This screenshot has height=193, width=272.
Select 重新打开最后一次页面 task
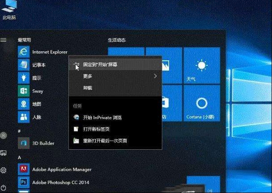[x=115, y=140]
